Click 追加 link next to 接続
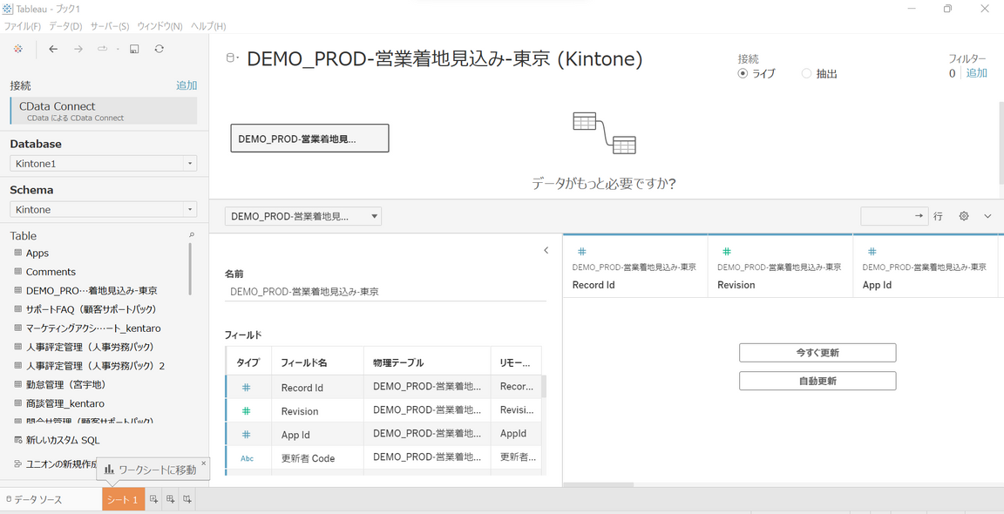This screenshot has height=514, width=1004. tap(187, 85)
